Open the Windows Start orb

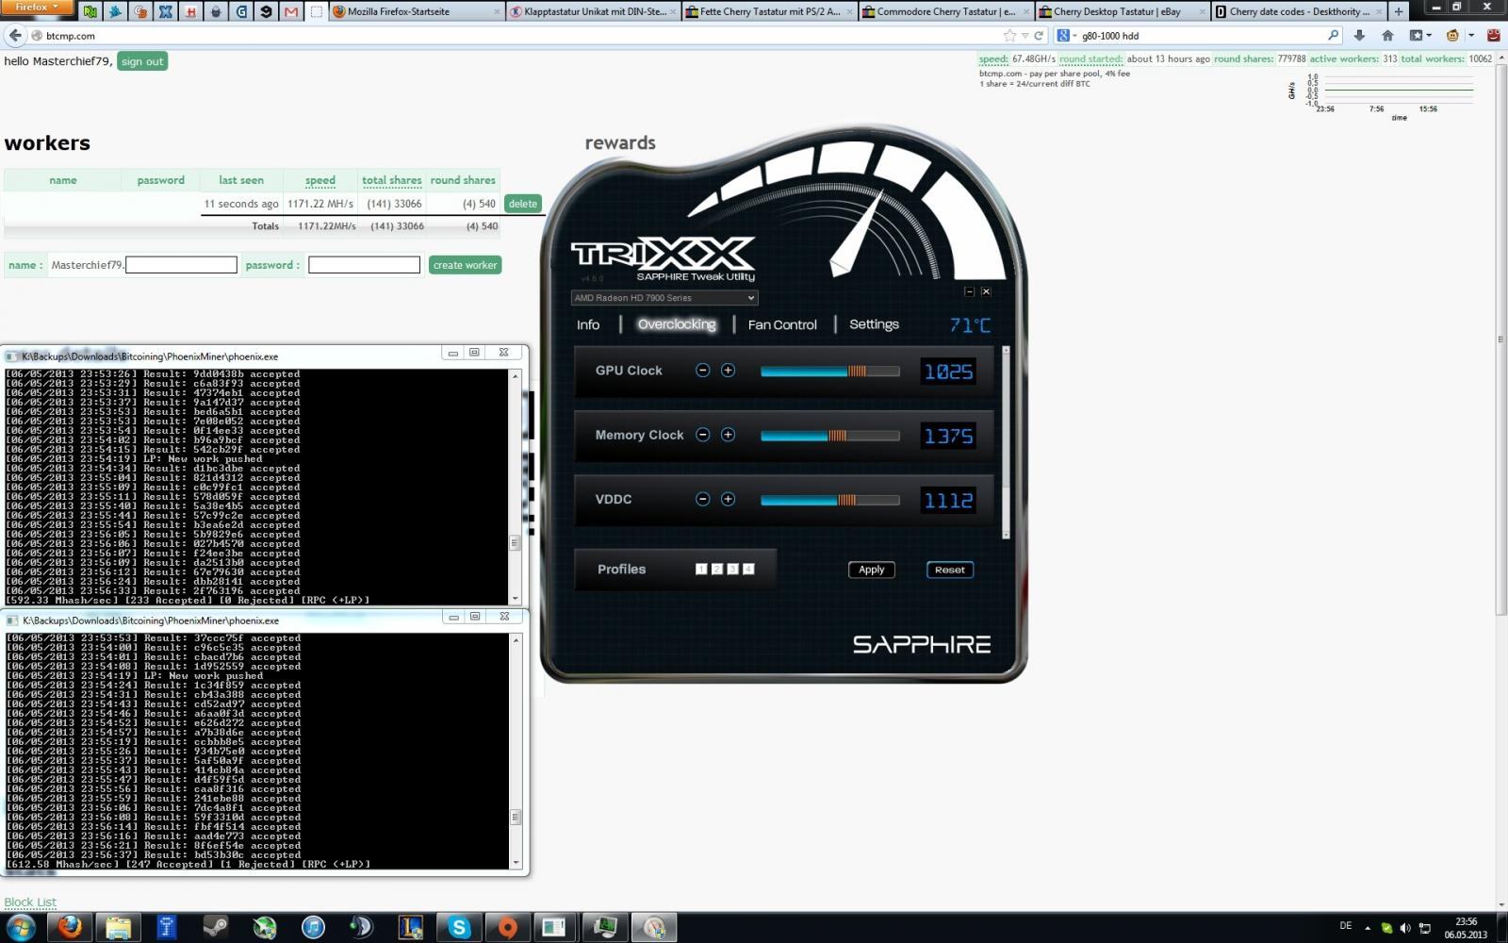click(x=21, y=927)
